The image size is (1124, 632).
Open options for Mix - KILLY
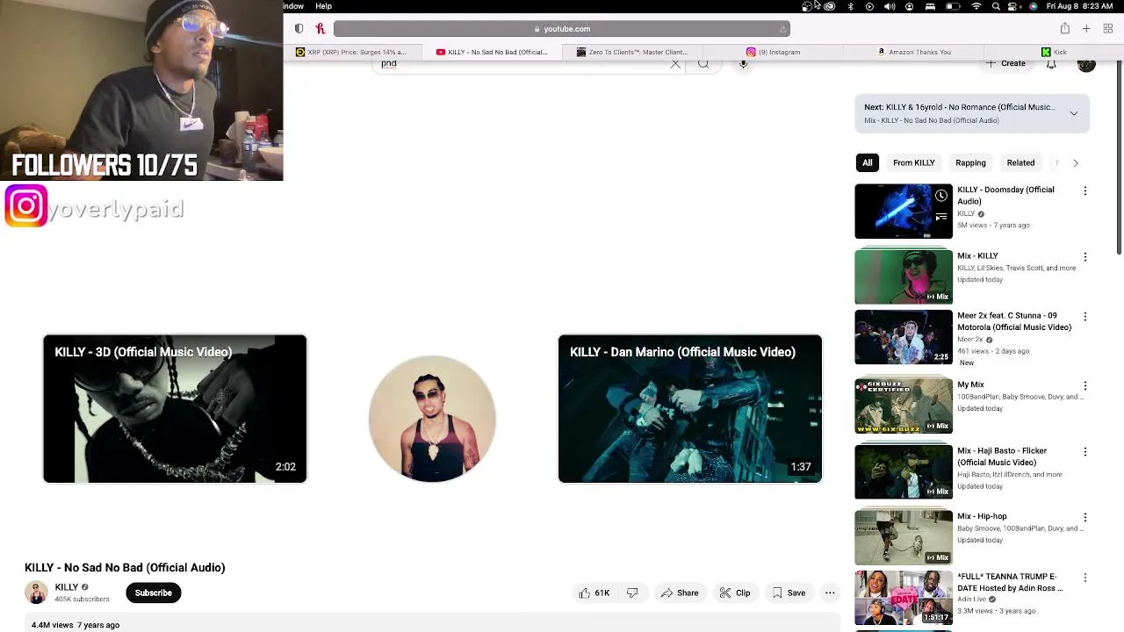(1084, 256)
